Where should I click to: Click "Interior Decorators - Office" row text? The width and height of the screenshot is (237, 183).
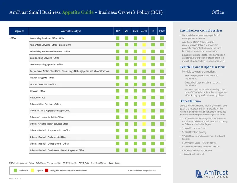(x=43, y=84)
